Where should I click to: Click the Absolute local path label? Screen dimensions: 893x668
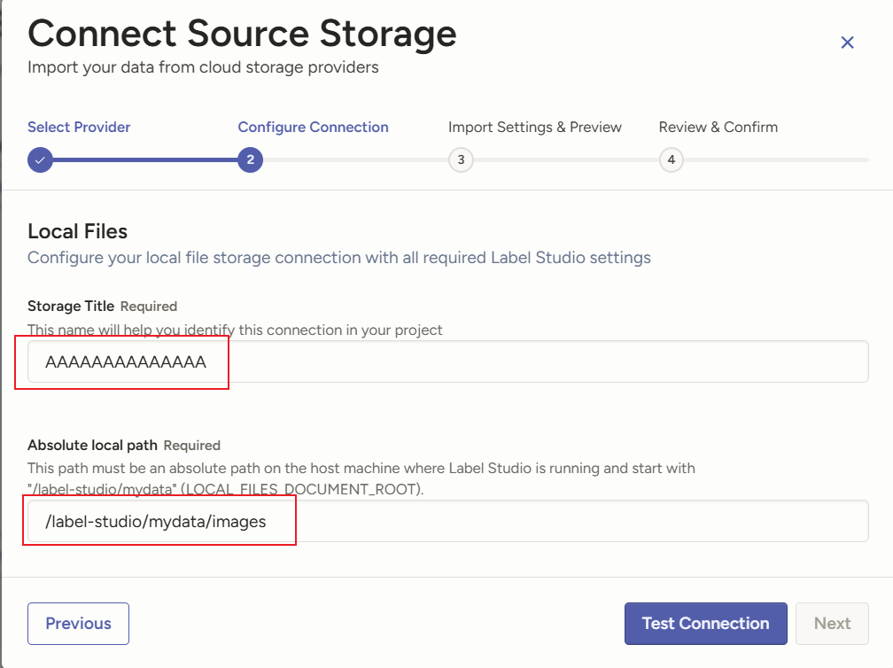coord(93,445)
